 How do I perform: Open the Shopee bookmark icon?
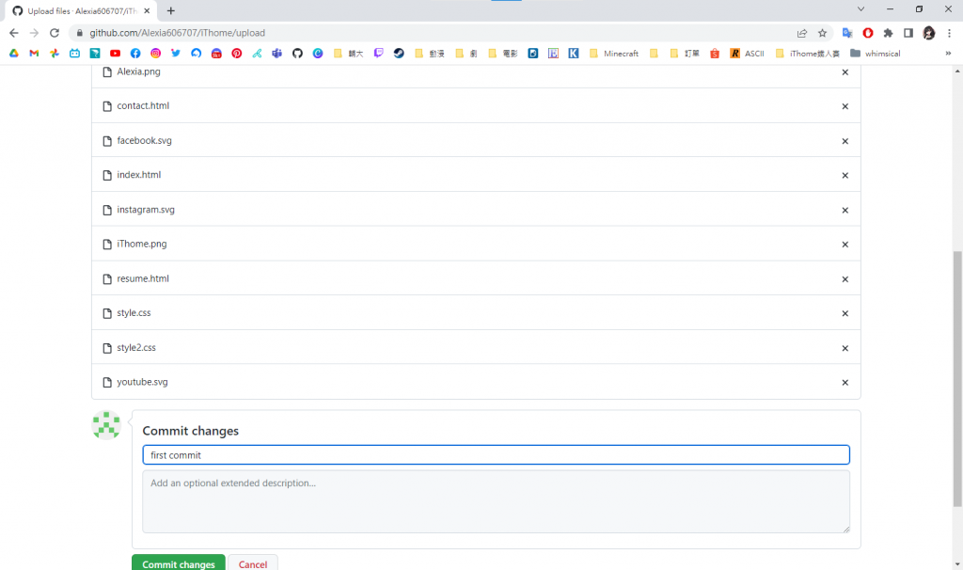tap(715, 54)
